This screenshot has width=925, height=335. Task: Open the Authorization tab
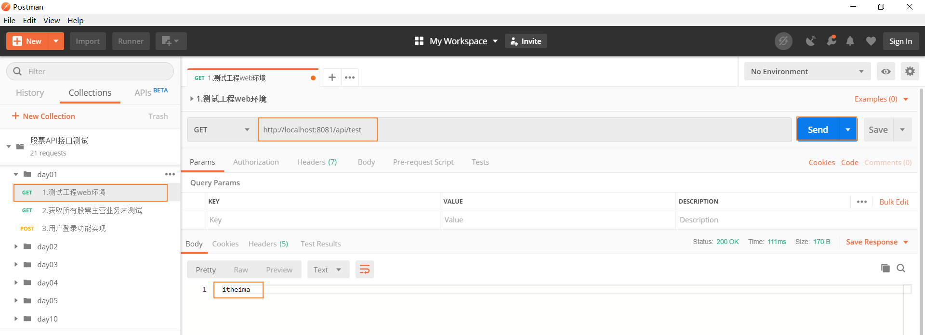point(256,162)
